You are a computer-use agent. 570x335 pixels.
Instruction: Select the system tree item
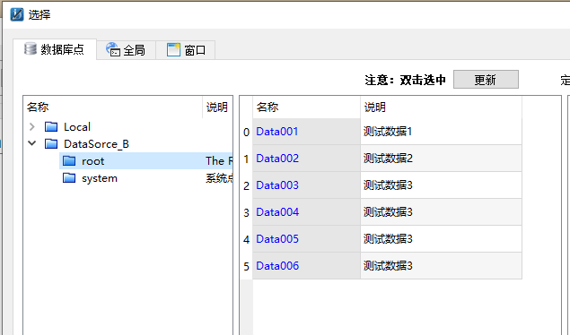coord(100,178)
